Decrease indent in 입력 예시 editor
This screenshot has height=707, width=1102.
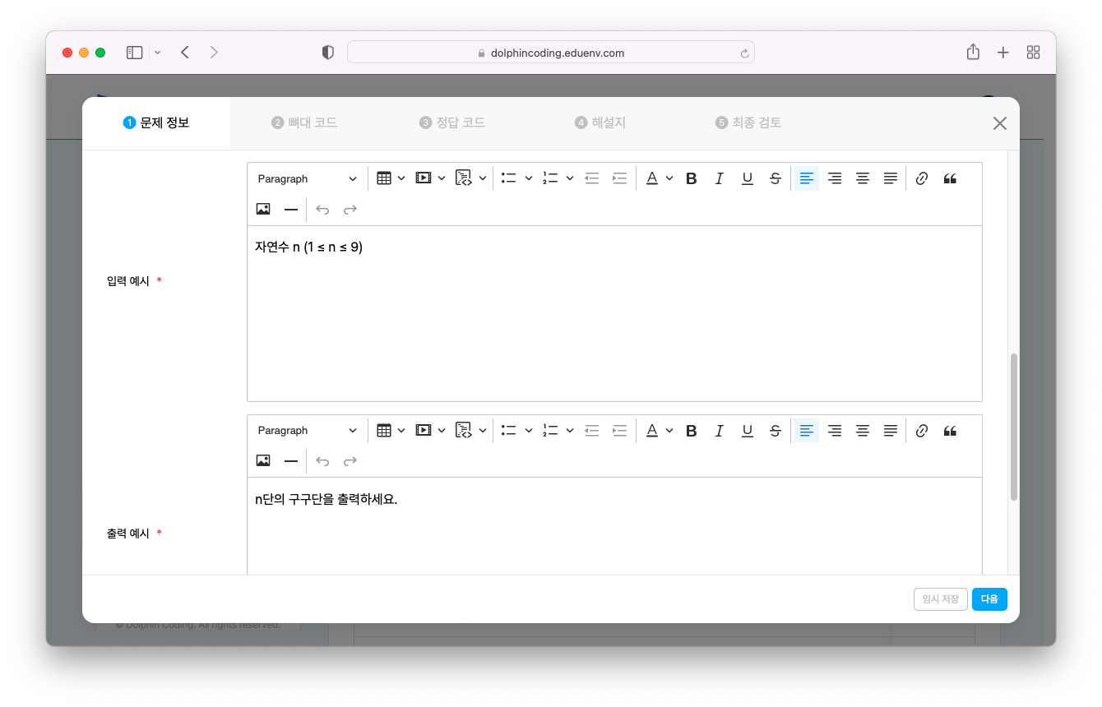coord(592,178)
